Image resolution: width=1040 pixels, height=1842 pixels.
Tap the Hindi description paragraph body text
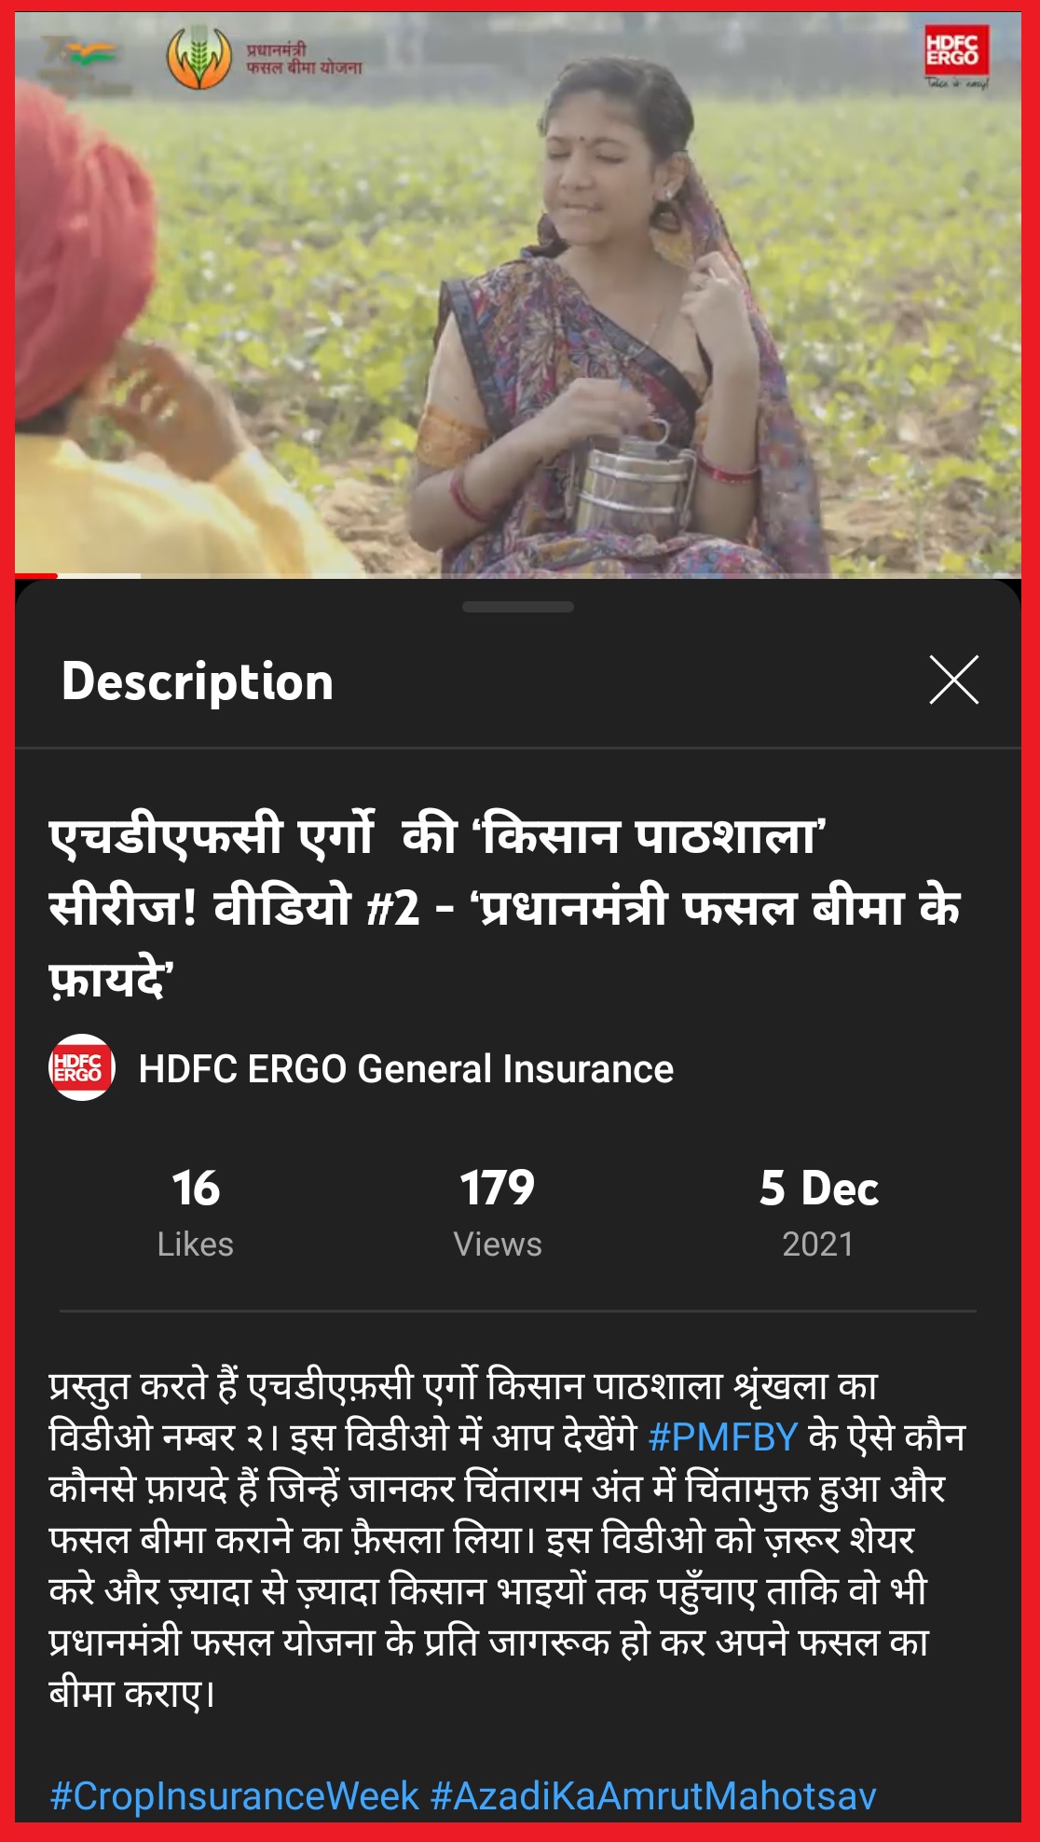[x=508, y=1539]
